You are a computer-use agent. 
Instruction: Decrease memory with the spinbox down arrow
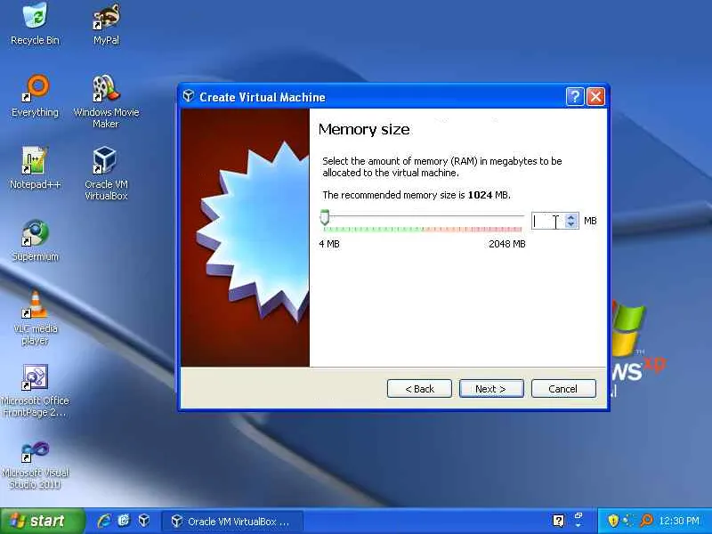point(571,225)
